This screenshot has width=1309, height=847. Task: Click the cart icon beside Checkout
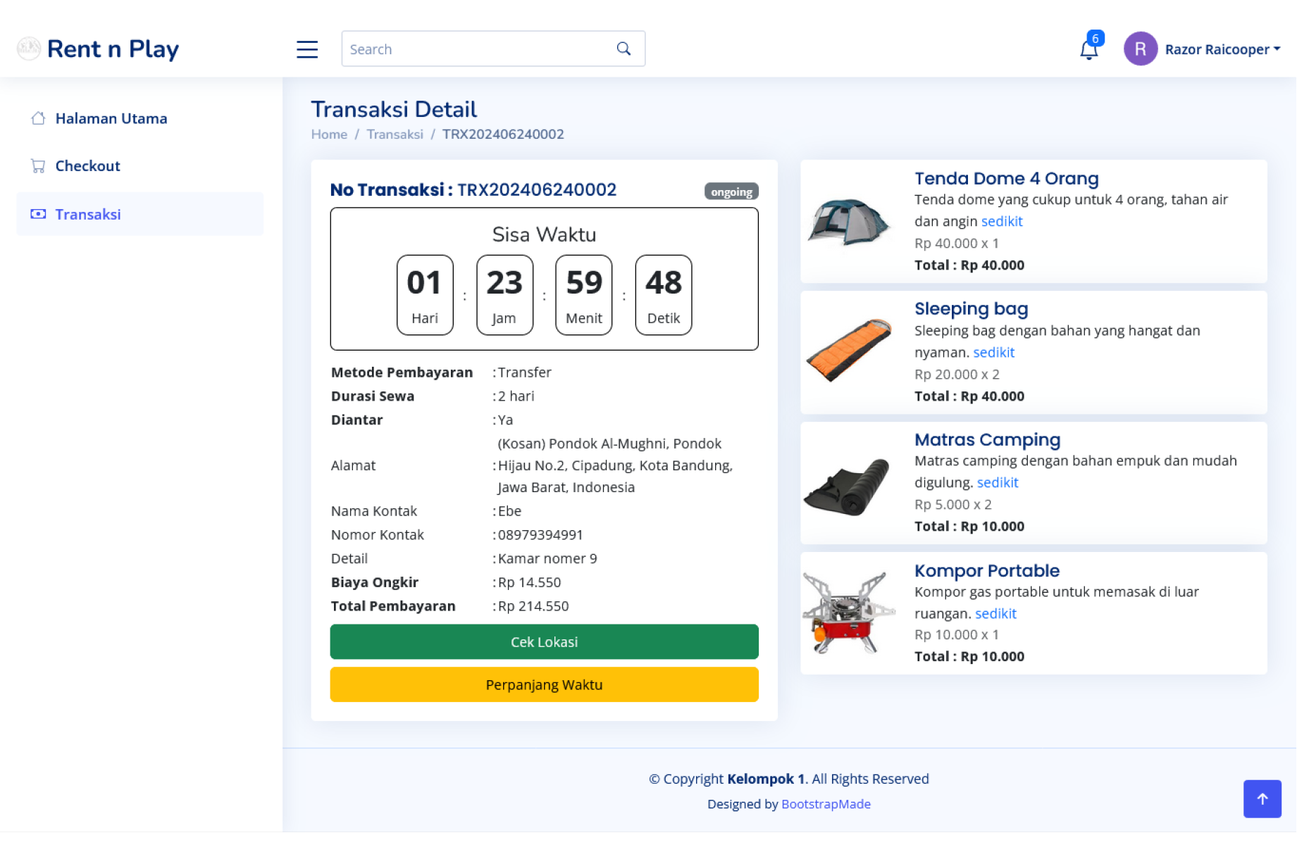38,166
